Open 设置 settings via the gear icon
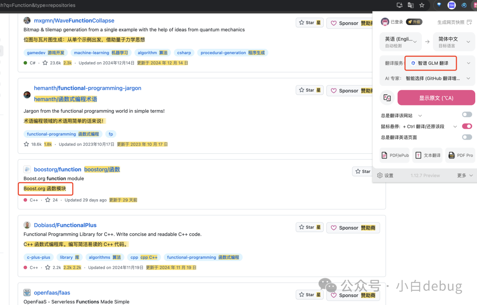The image size is (477, 305). pos(385,175)
